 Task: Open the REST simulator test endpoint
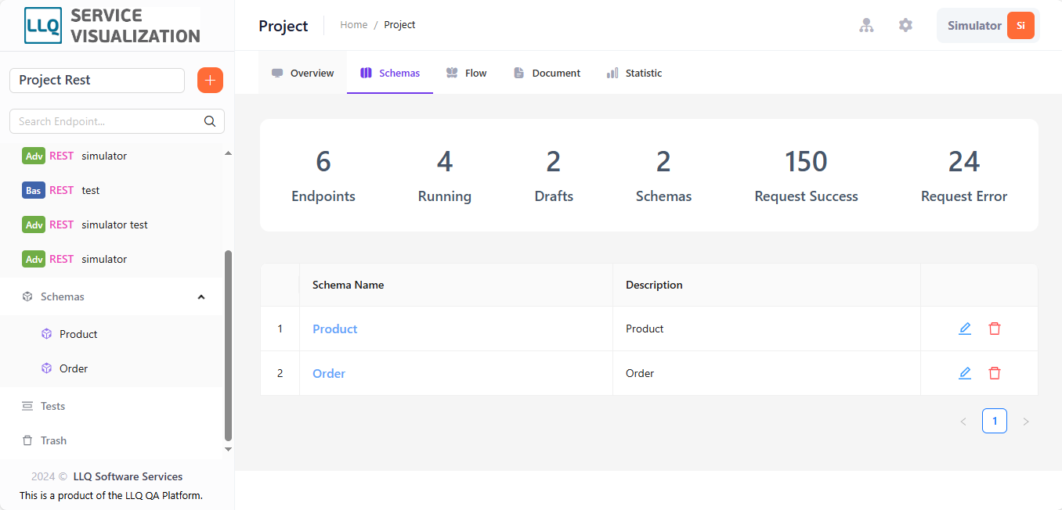pyautogui.click(x=111, y=224)
